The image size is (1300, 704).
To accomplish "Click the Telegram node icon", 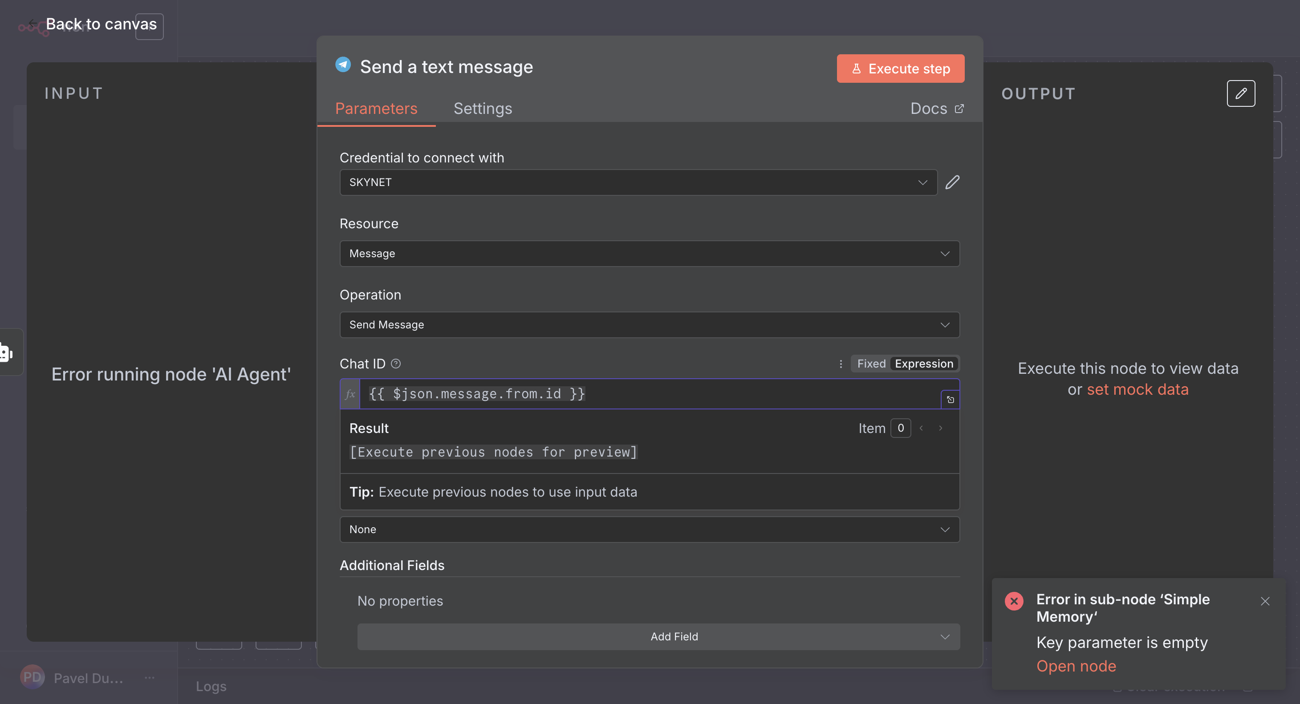I will point(343,65).
